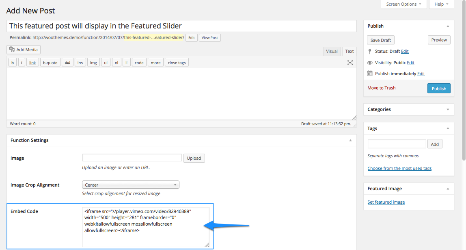466x250 pixels.
Task: Click the Upload image button
Action: [x=194, y=158]
